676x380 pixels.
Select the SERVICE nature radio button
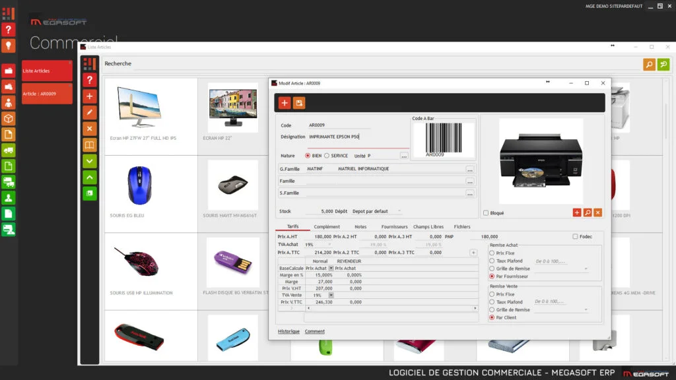(x=326, y=156)
